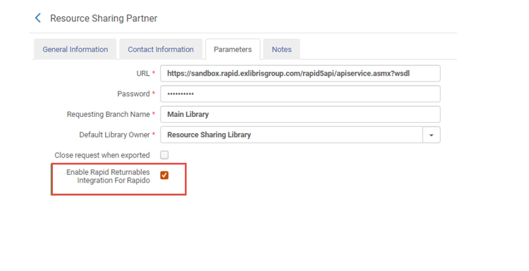Uncheck Enable Rapid Returnables Integration checkbox

pyautogui.click(x=165, y=175)
